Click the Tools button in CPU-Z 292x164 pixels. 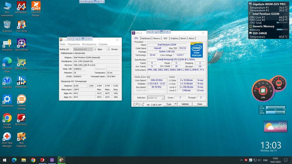pyautogui.click(x=169, y=104)
